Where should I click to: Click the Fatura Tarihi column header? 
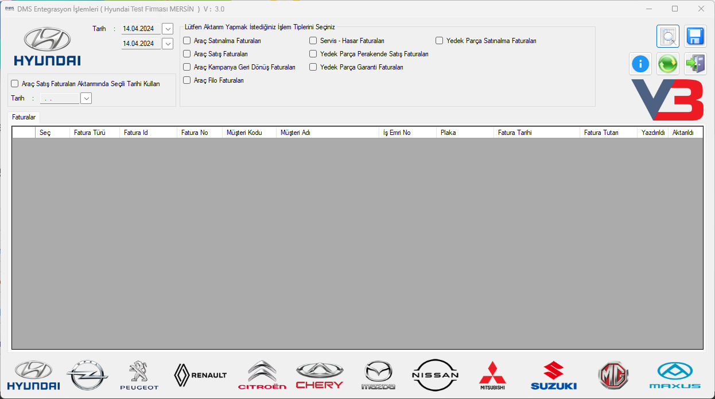(537, 133)
